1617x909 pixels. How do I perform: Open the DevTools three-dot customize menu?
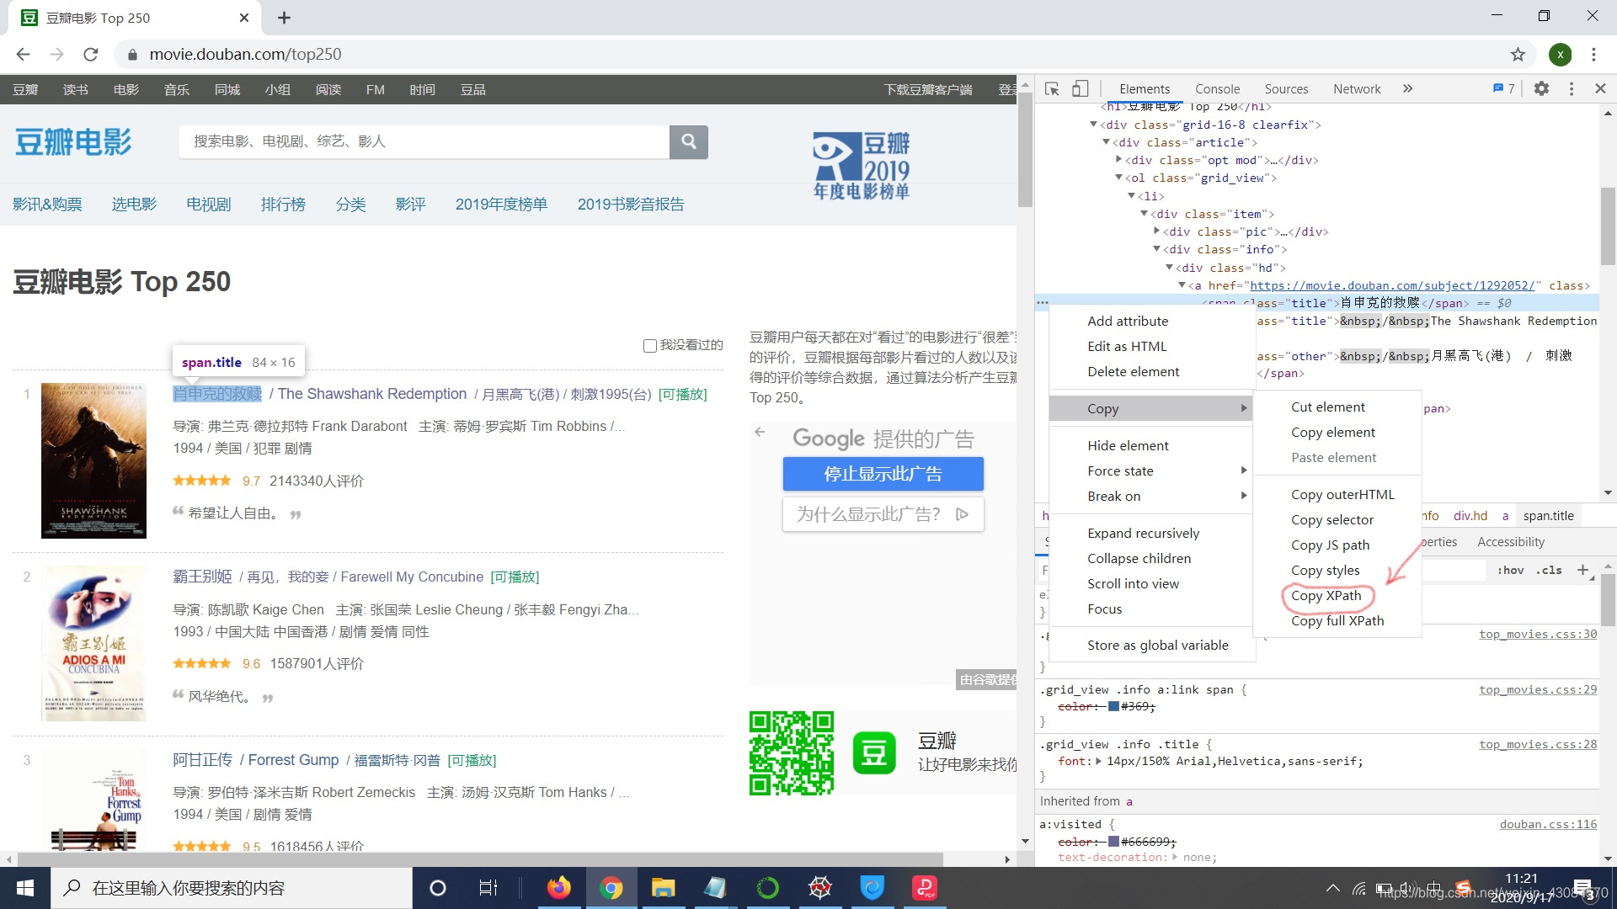(1571, 88)
